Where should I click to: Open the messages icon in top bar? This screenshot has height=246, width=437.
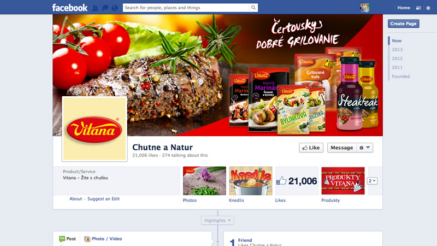pyautogui.click(x=105, y=8)
